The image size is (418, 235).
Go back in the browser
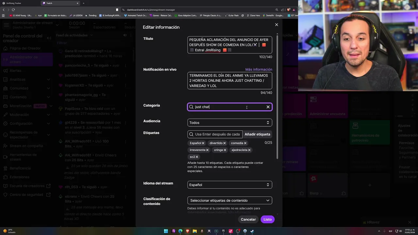(4, 10)
